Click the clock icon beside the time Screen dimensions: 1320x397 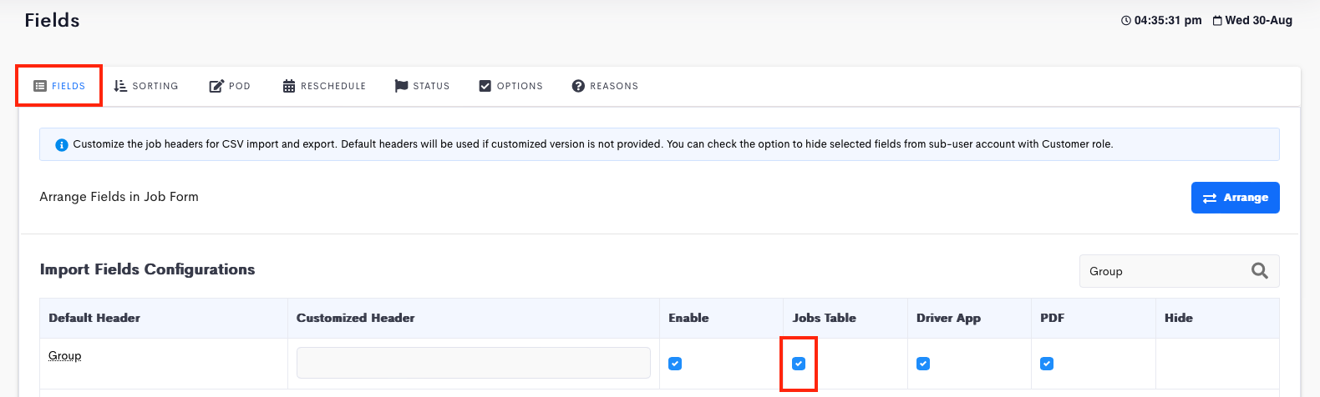[x=1126, y=21]
